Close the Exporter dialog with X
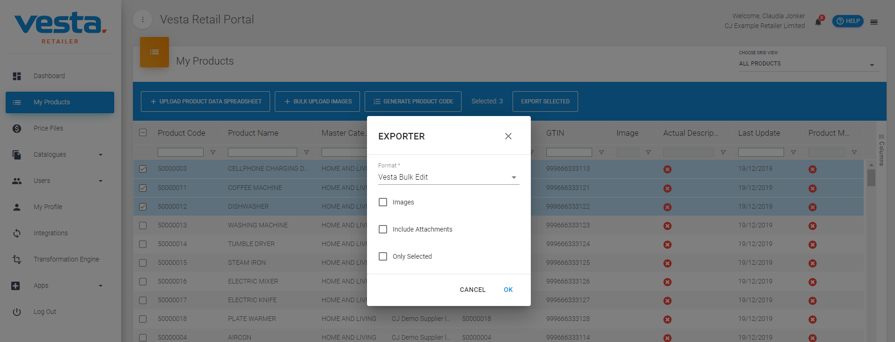 (508, 136)
